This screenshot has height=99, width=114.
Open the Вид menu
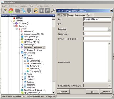pyautogui.click(x=31, y=6)
